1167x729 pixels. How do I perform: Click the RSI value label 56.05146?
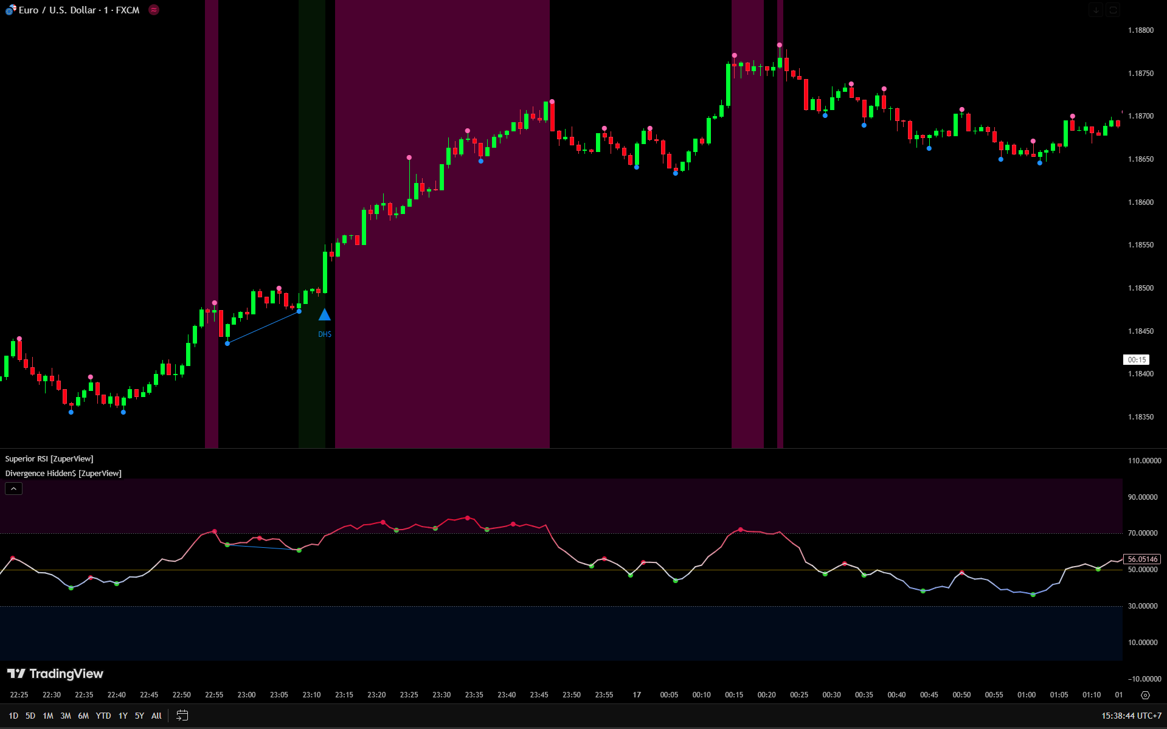point(1142,559)
